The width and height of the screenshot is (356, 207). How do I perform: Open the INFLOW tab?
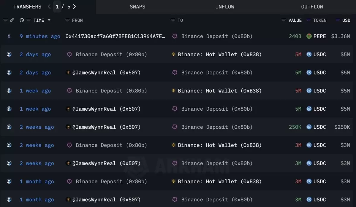tap(225, 7)
